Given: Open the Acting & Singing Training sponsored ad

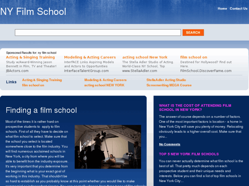Looking at the screenshot, I should pyautogui.click(x=30, y=57).
